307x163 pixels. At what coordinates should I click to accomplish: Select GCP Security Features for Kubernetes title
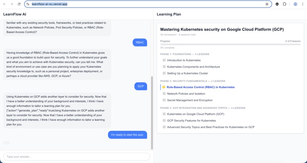(191, 120)
